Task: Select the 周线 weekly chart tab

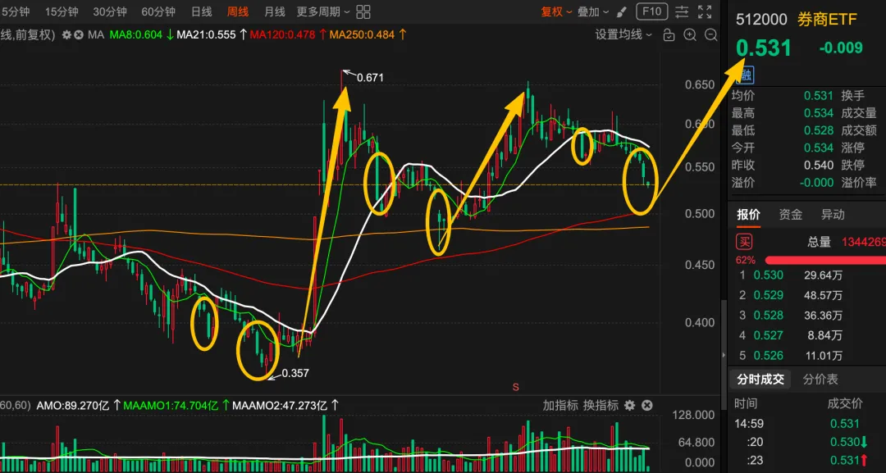Action: coord(238,11)
